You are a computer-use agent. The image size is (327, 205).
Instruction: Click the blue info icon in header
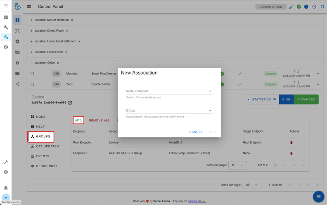306,7
